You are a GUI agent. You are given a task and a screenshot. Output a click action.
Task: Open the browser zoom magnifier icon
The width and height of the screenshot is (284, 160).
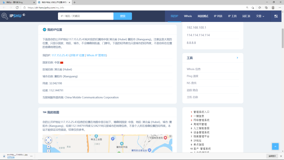click(247, 7)
